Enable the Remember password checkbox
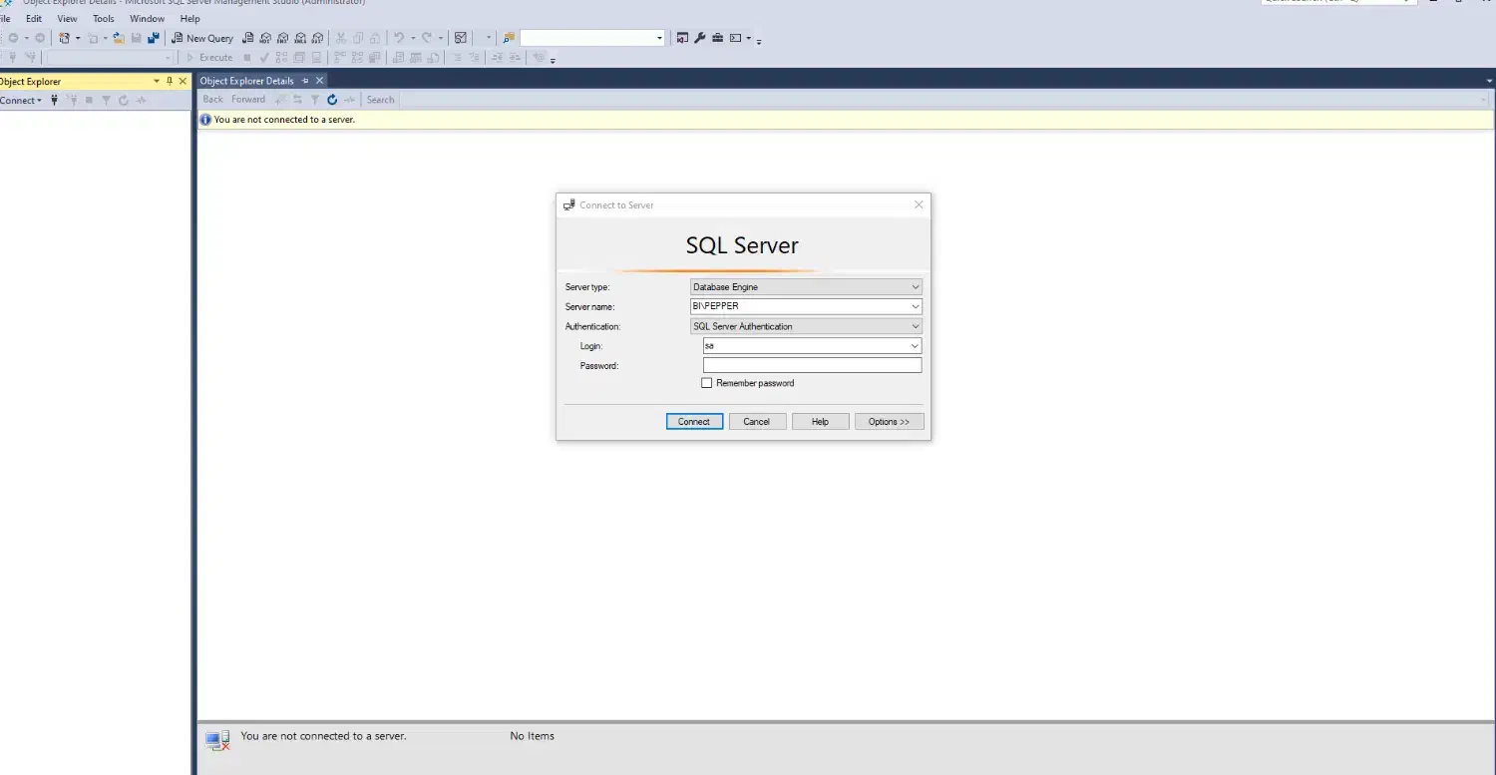The width and height of the screenshot is (1496, 775). click(707, 383)
